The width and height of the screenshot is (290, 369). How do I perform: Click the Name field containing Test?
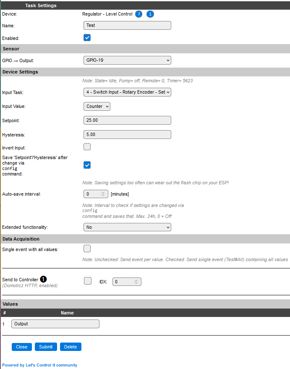(127, 26)
